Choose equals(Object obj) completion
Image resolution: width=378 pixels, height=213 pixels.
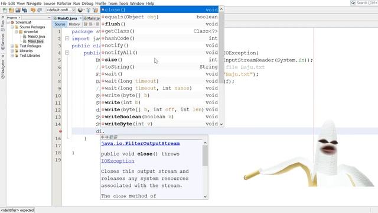click(159, 17)
